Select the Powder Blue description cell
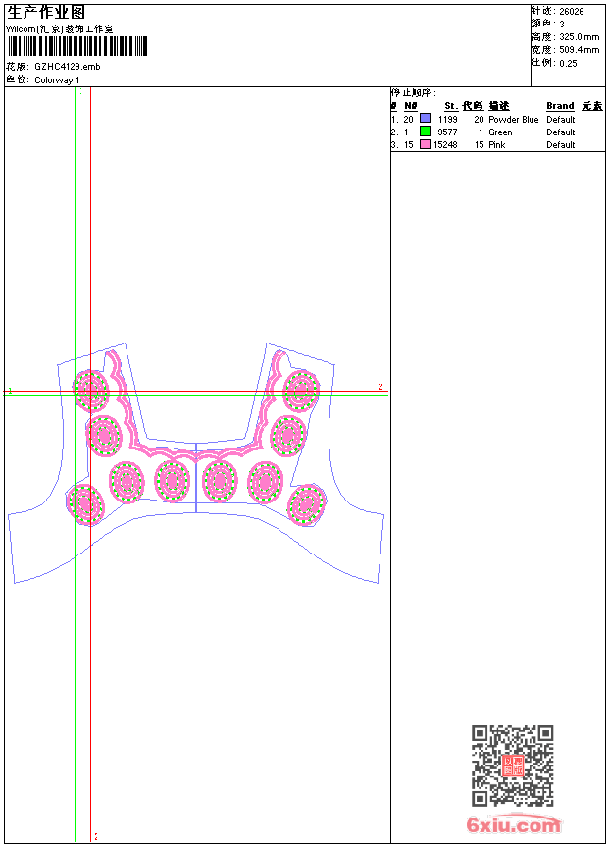 [513, 119]
